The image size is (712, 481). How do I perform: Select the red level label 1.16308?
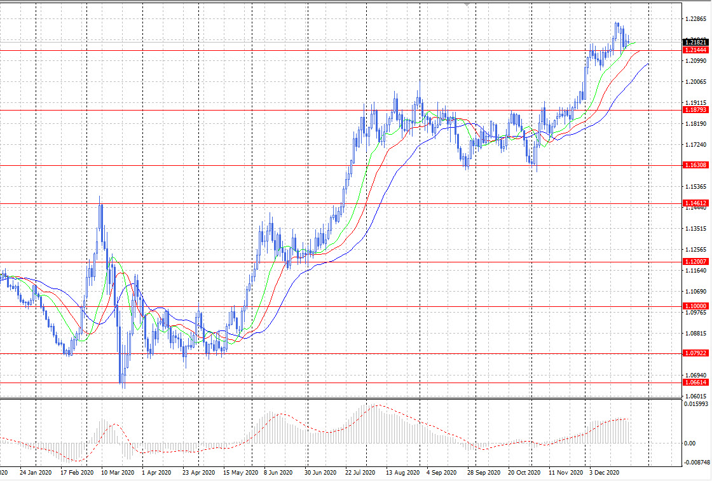coord(696,165)
